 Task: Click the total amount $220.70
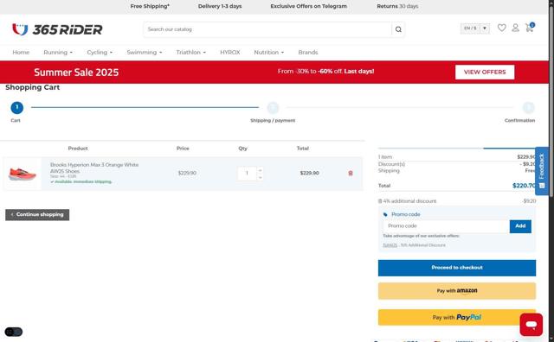(524, 186)
